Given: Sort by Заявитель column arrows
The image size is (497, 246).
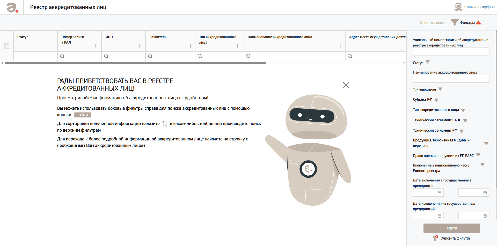Looking at the screenshot, I should [190, 46].
